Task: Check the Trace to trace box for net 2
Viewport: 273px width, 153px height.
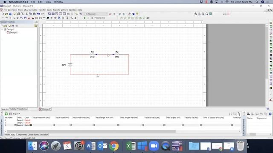Action: tap(164, 125)
